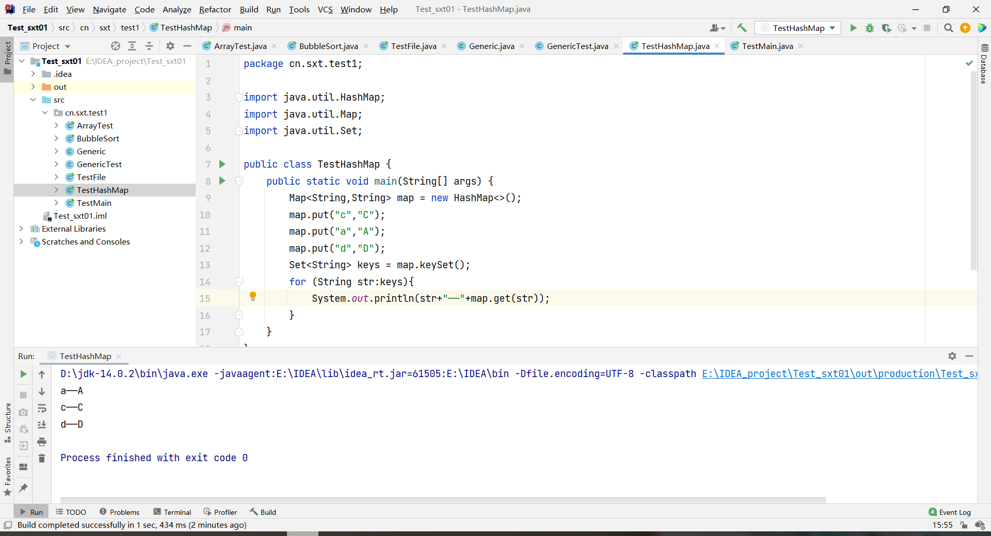Viewport: 991px width, 536px height.
Task: Expand the .idea folder
Action: (x=33, y=74)
